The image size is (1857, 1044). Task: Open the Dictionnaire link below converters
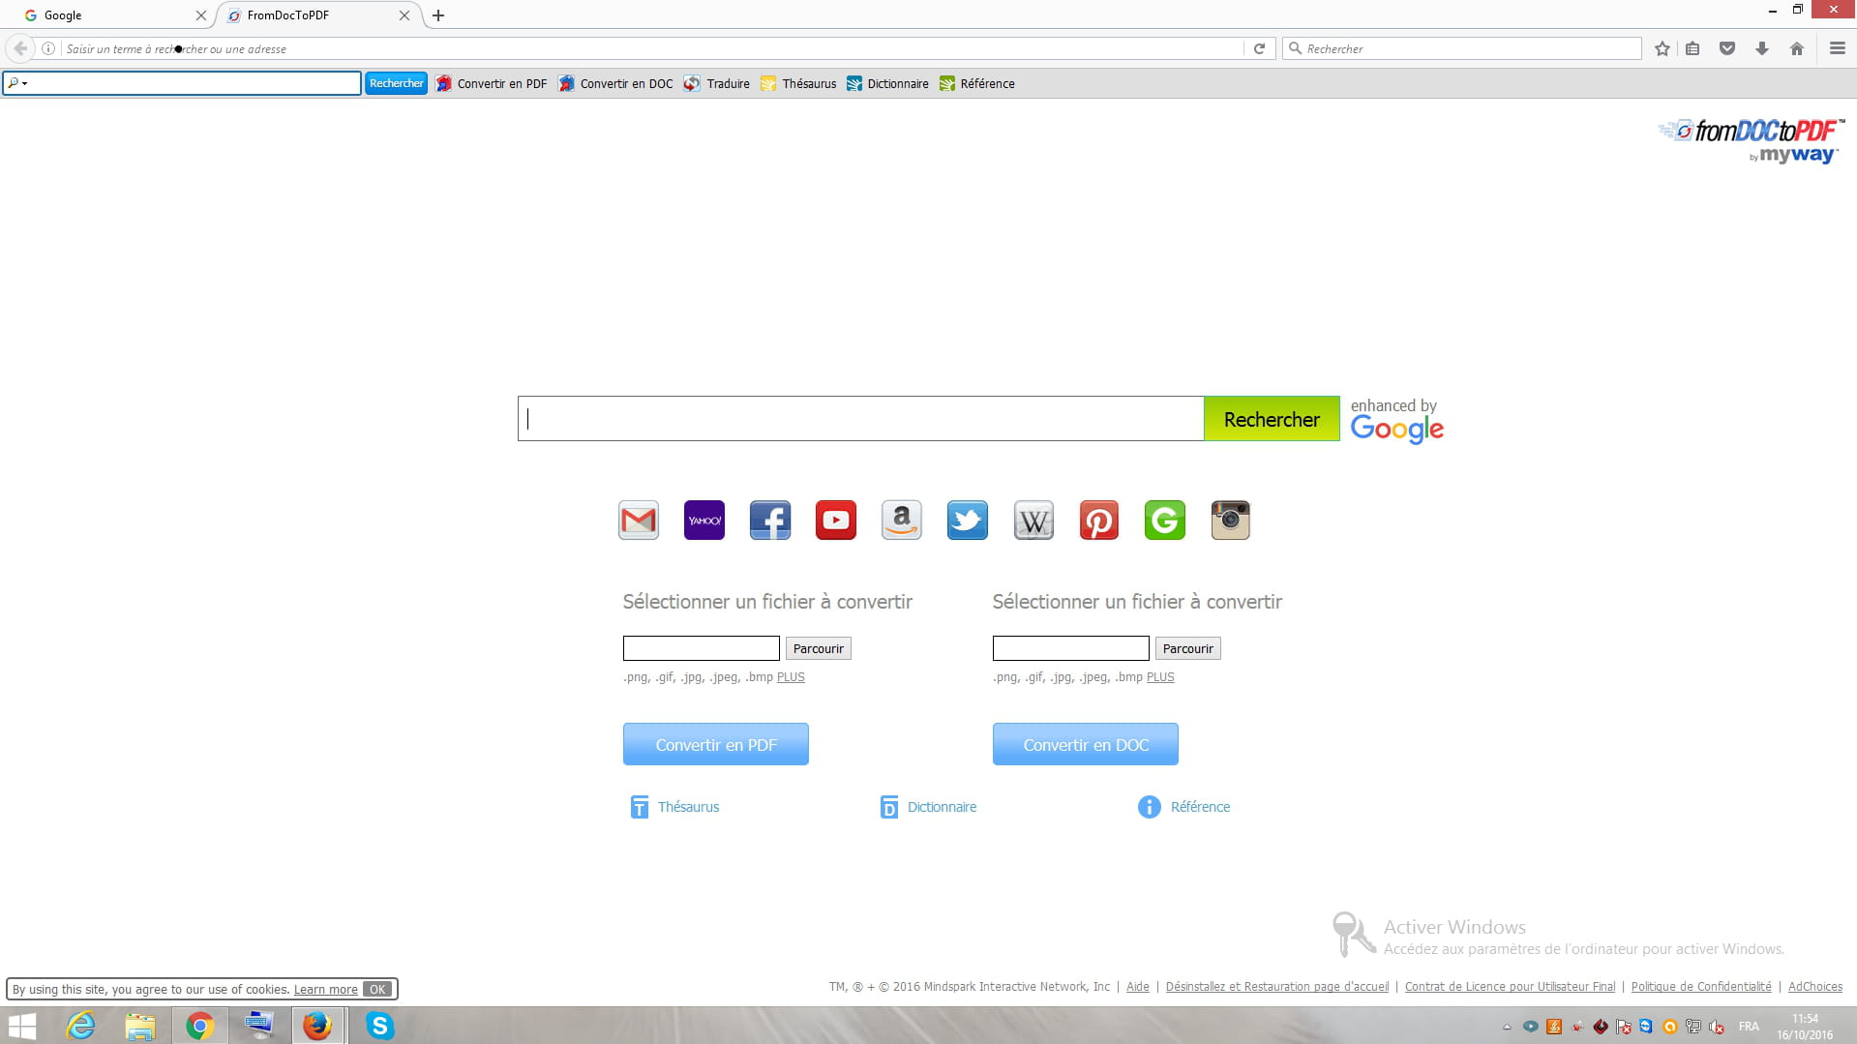click(x=928, y=807)
